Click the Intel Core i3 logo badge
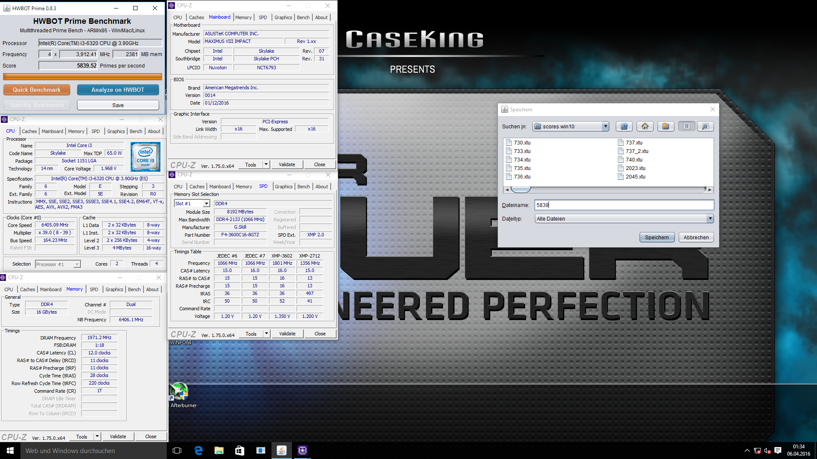Screen dimensions: 817x459 (146, 157)
